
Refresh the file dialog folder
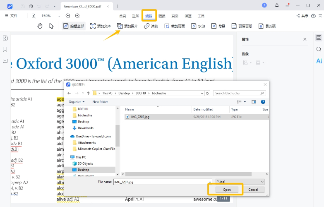pos(207,93)
